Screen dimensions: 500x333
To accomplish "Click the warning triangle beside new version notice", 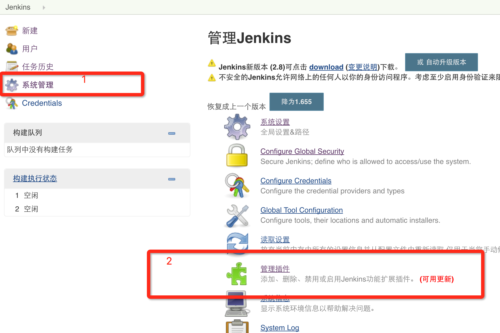I will (212, 63).
